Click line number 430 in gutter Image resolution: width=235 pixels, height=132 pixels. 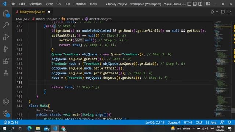point(19,54)
